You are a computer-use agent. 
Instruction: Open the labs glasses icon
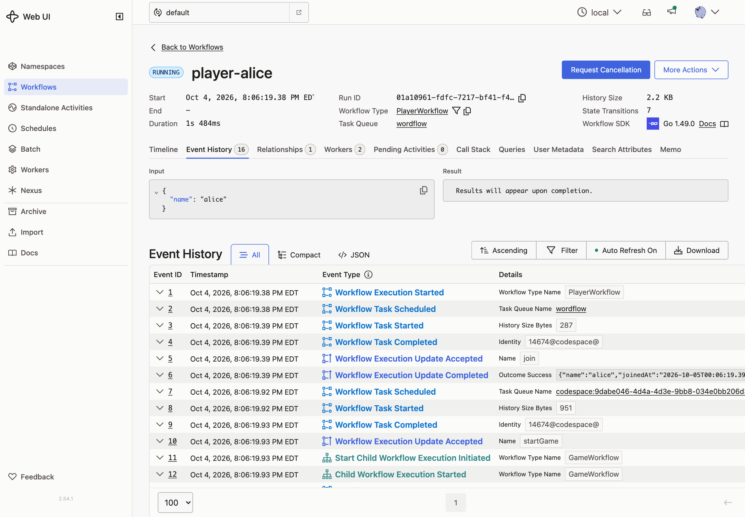click(647, 12)
